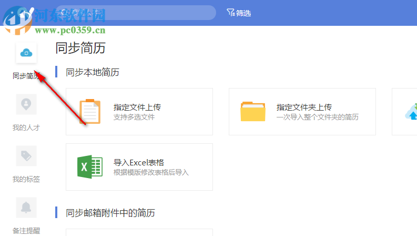
Task: Click the green Excel icon
Action: (90, 167)
